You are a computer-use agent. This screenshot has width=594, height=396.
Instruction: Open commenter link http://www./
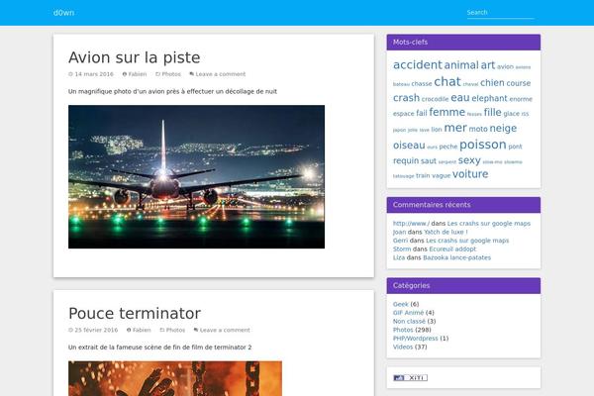pyautogui.click(x=411, y=224)
